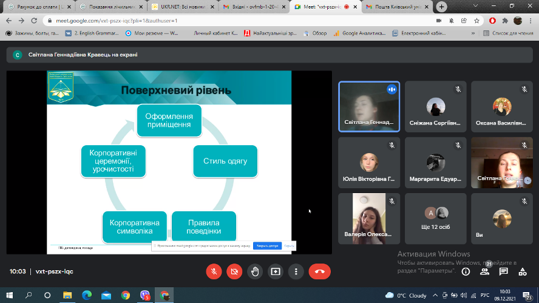539x303 pixels.
Task: Leave the call with red hang-up button
Action: (320, 271)
